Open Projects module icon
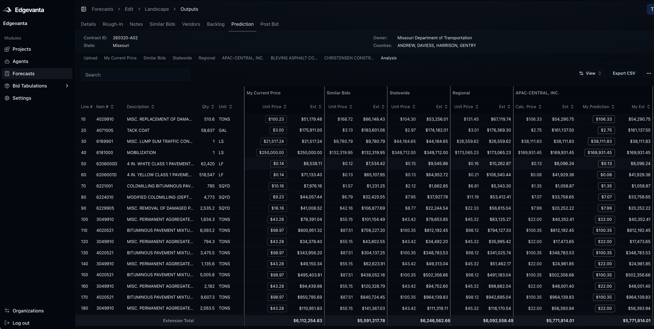The image size is (654, 329). click(x=7, y=49)
